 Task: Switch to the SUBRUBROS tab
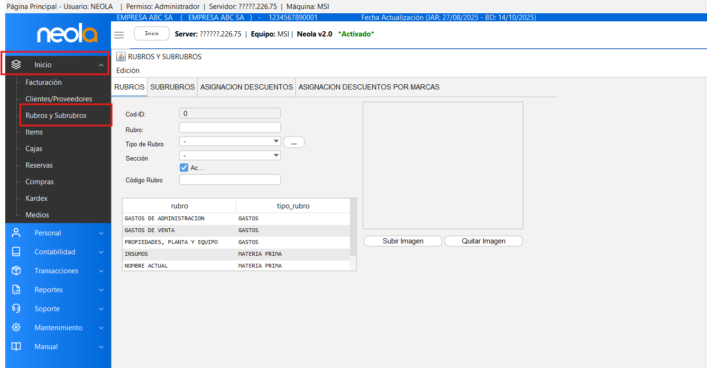click(172, 87)
